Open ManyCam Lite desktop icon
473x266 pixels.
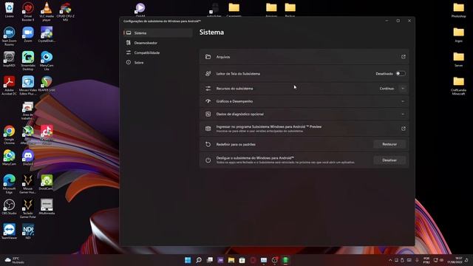coord(47,61)
